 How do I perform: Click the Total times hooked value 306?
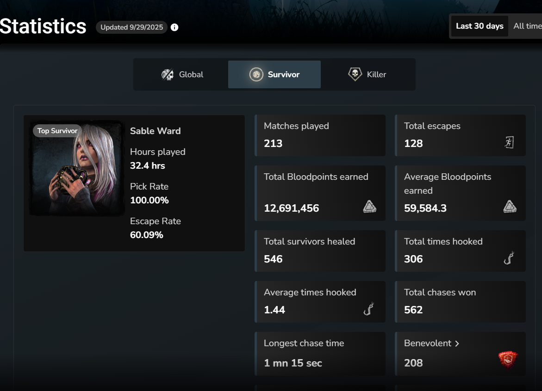pos(413,259)
